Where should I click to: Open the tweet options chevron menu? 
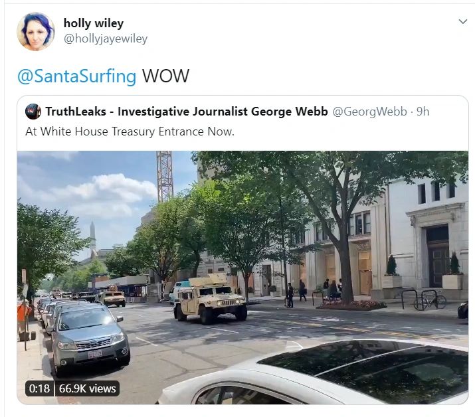[462, 21]
